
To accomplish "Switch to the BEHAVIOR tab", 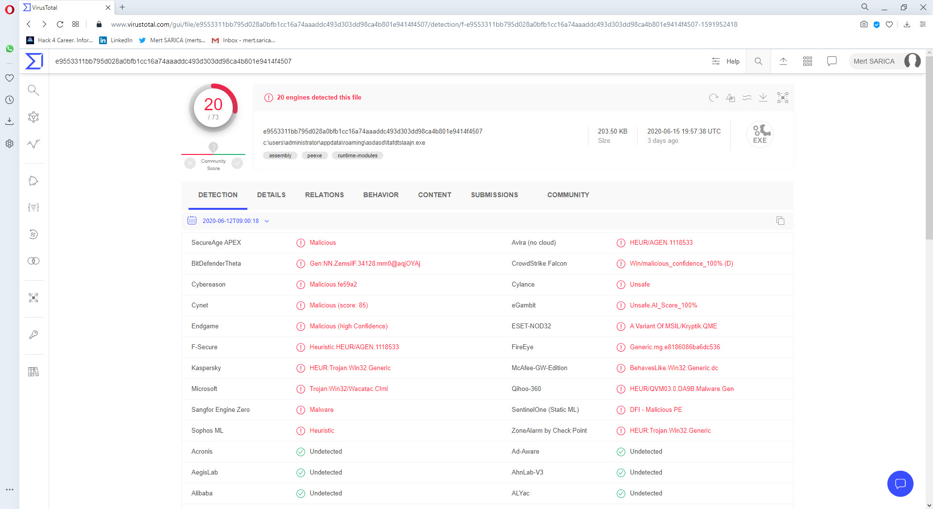I will click(x=381, y=195).
